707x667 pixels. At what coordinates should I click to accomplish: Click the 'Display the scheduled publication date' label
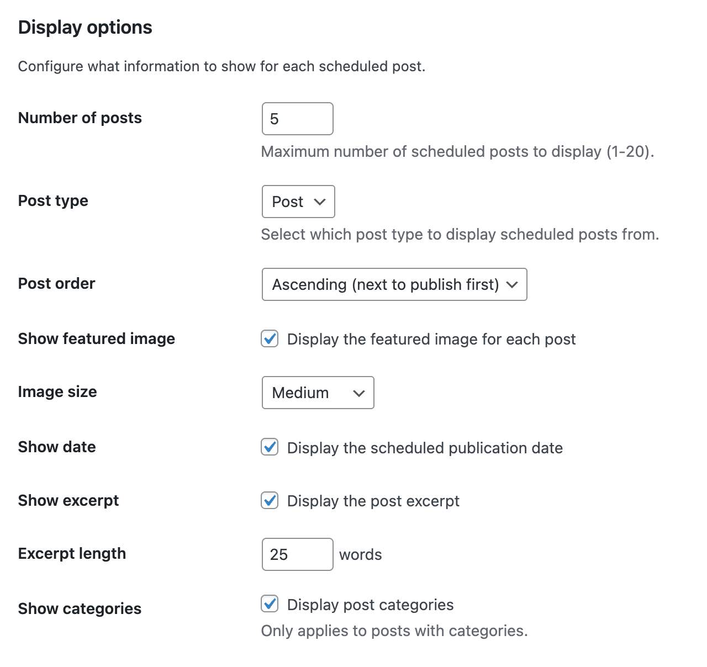(x=425, y=448)
